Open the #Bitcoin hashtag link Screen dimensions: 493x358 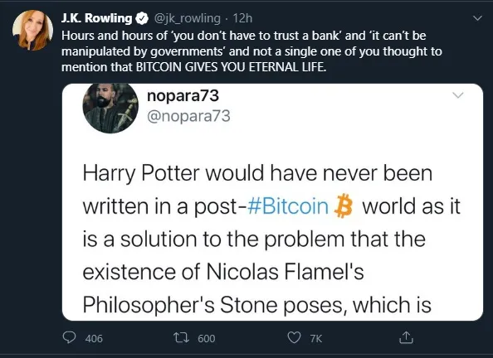coord(288,206)
